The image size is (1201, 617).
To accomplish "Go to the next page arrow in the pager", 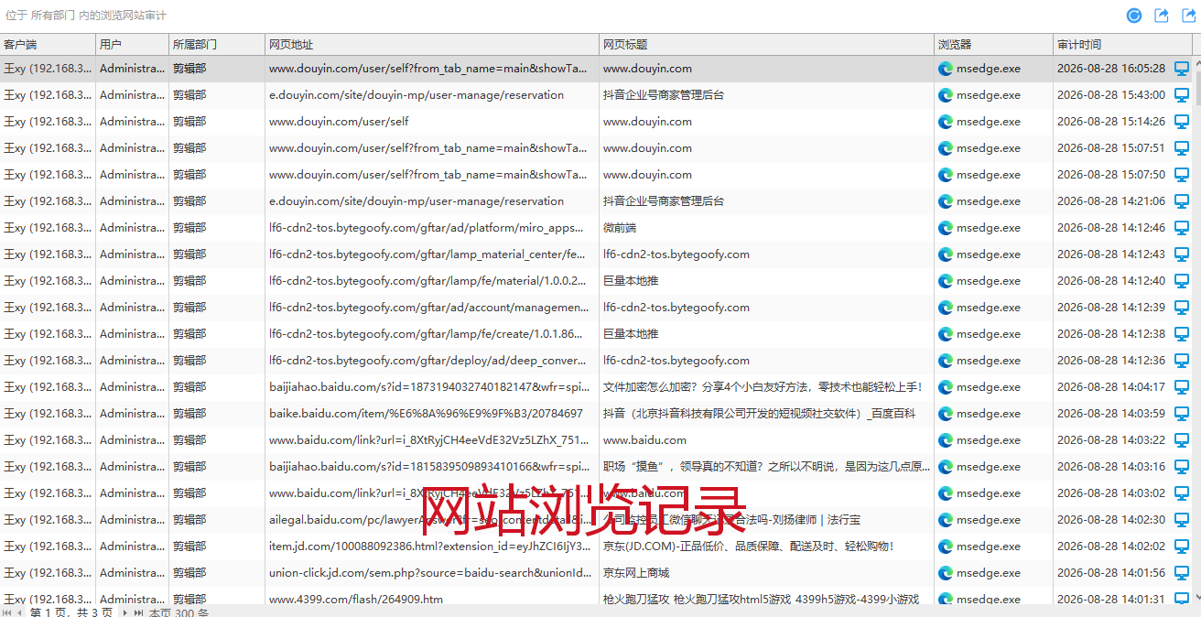I will click(125, 612).
